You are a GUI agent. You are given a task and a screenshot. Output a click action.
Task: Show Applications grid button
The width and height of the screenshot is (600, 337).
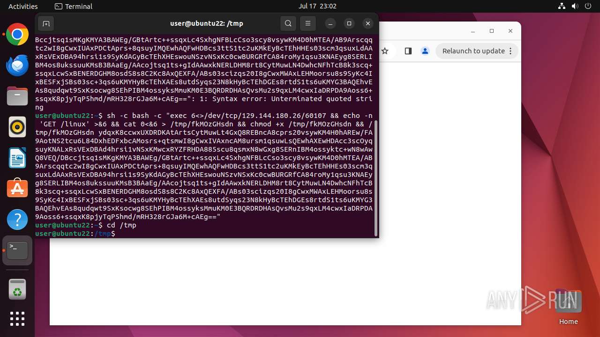click(x=17, y=319)
